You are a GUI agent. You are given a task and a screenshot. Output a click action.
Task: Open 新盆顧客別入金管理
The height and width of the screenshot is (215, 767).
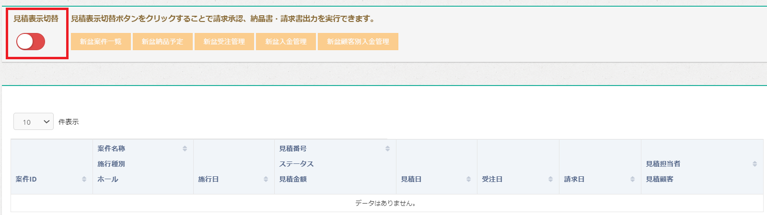[358, 42]
